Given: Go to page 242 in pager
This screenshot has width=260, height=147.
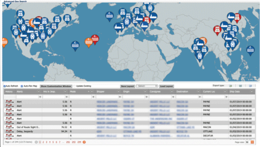Looking at the screenshot, I should [68, 142].
